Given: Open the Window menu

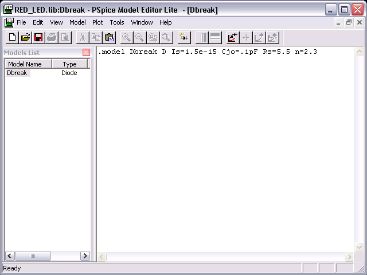Looking at the screenshot, I should [142, 22].
